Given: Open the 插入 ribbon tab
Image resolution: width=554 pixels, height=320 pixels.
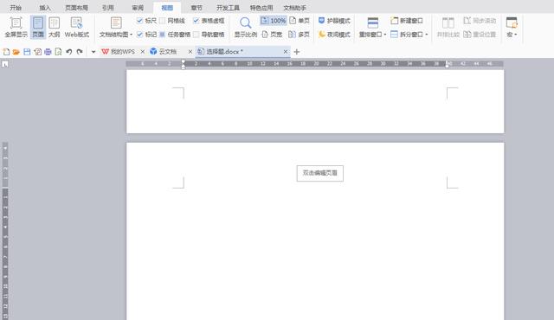Looking at the screenshot, I should [45, 8].
